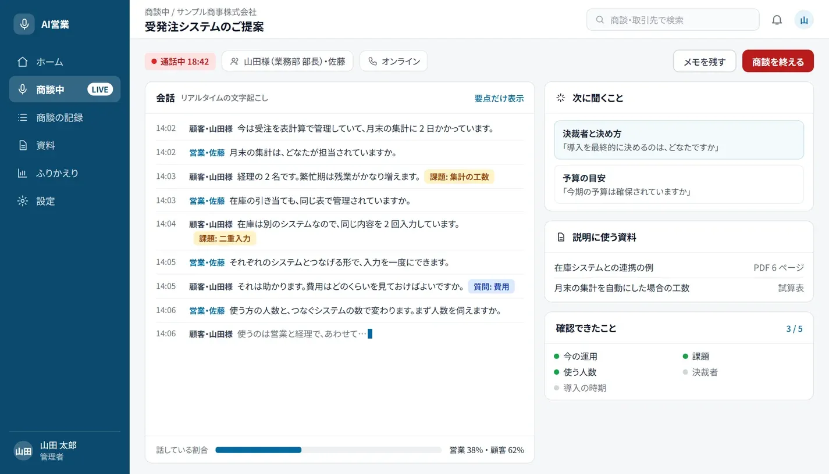Go to ふりかえり page
The width and height of the screenshot is (829, 474).
[65, 173]
